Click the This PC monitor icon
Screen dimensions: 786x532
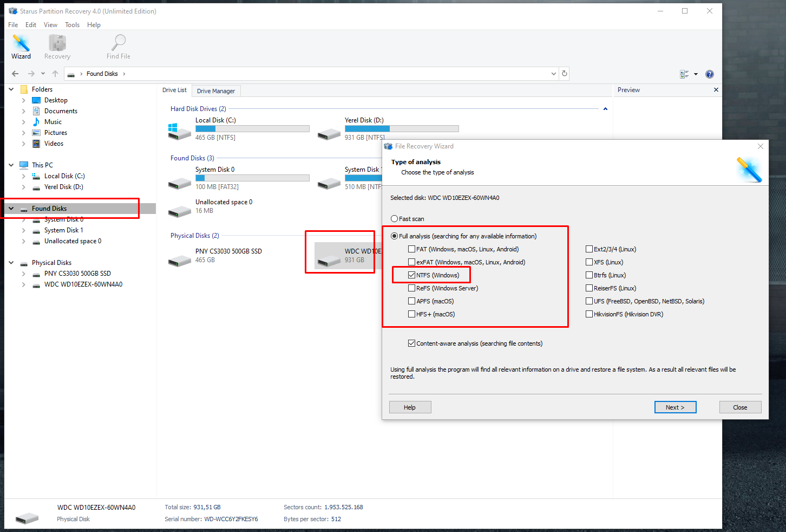(x=24, y=165)
